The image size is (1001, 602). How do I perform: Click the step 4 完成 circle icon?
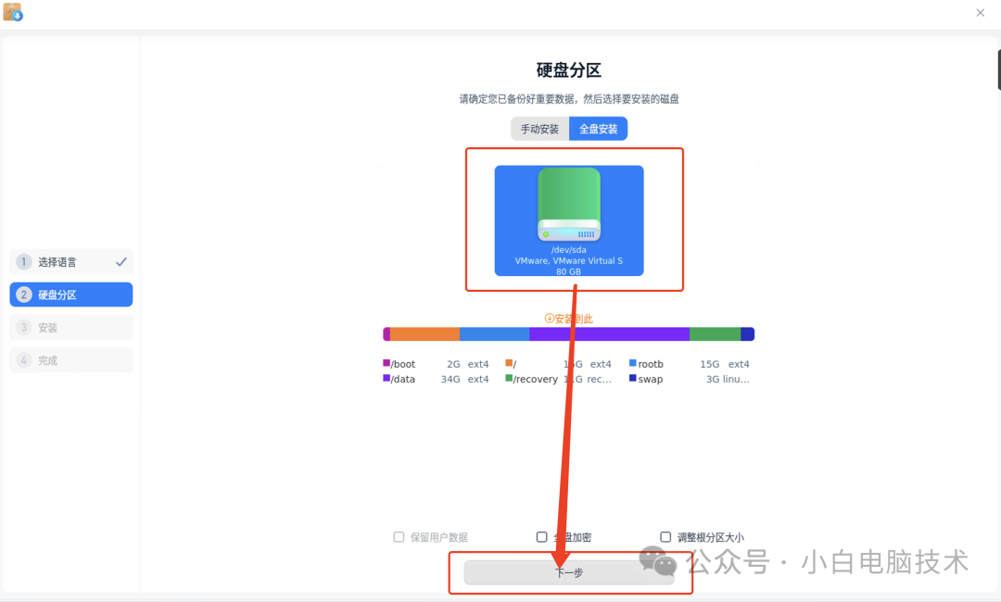[22, 359]
